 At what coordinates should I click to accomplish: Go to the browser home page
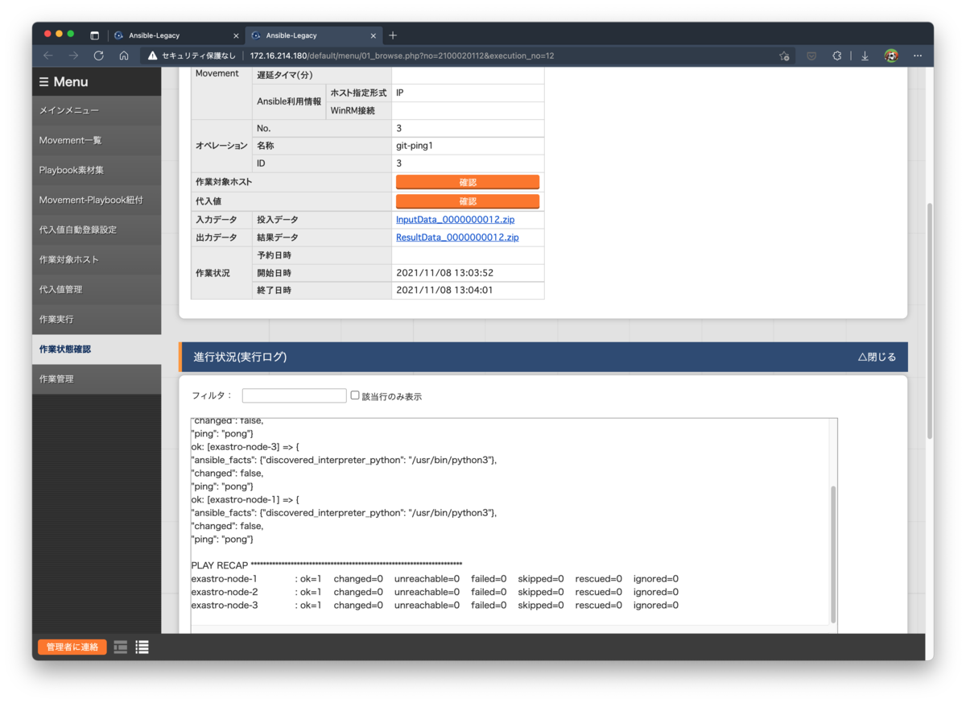click(124, 56)
